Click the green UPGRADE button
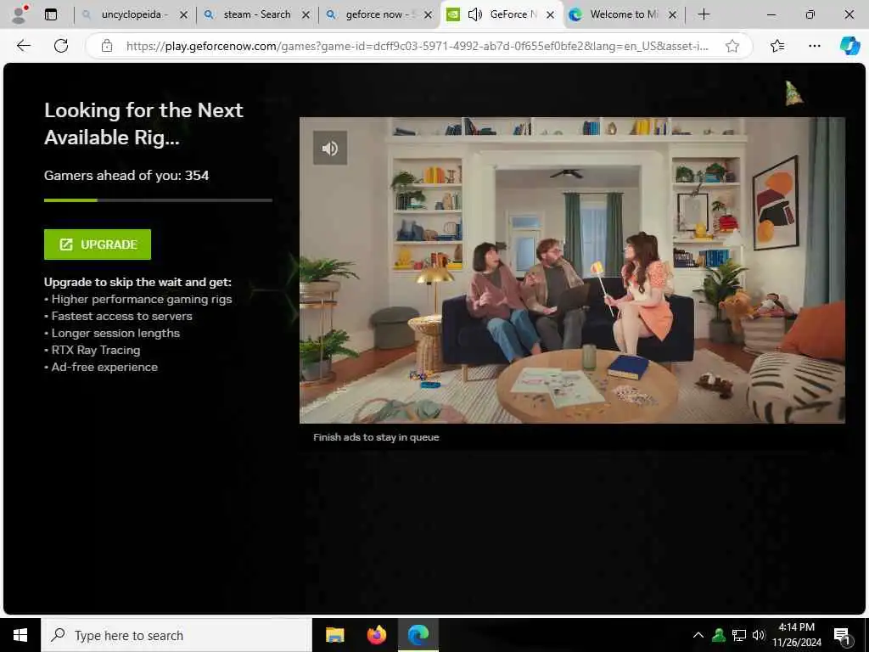This screenshot has width=869, height=652. point(98,244)
